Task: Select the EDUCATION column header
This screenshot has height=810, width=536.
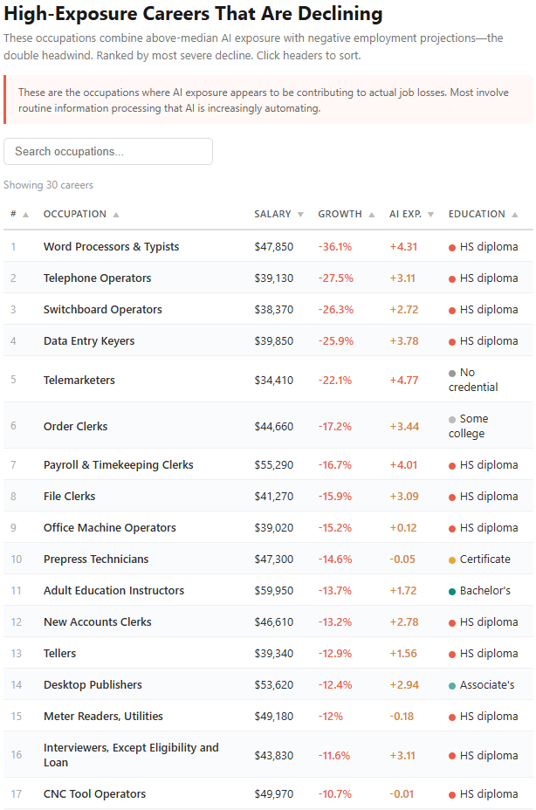Action: point(477,214)
